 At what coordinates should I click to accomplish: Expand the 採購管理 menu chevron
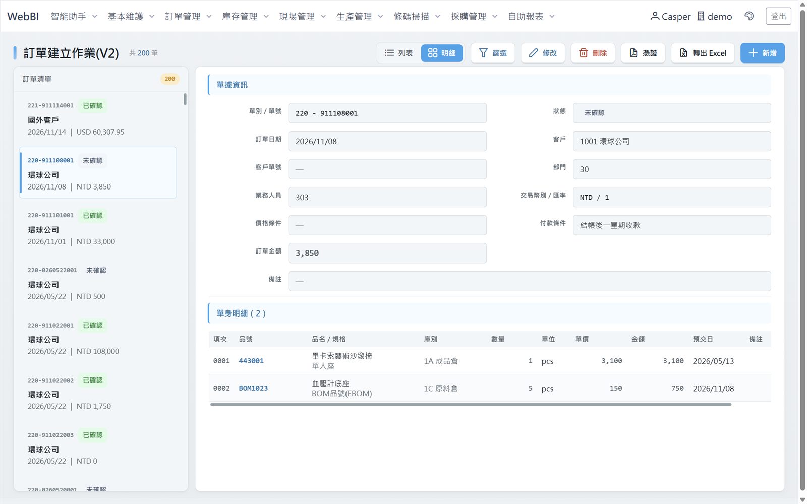495,16
